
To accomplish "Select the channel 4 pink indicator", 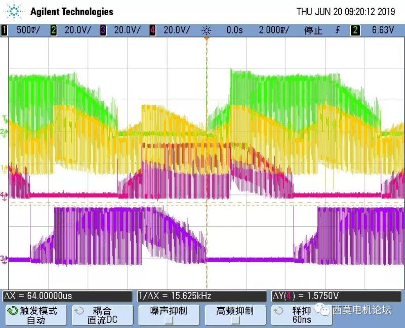I will pyautogui.click(x=152, y=30).
